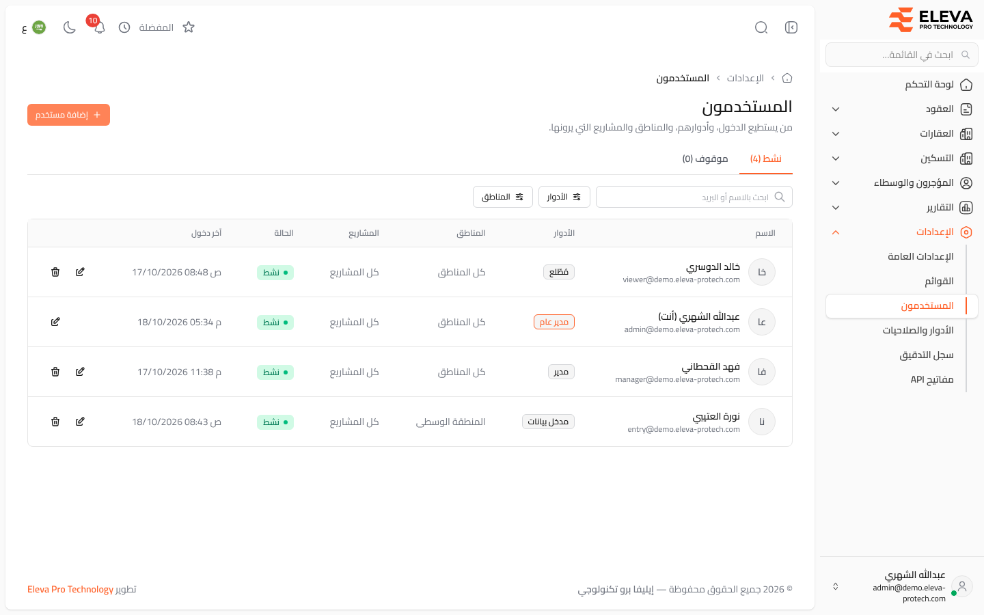The height and width of the screenshot is (615, 984).
Task: Switch to the موقوف (0) tab
Action: (x=705, y=159)
